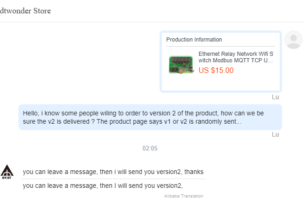The image size is (307, 204).
Task: Open the dtwonder Store title link
Action: tap(25, 11)
